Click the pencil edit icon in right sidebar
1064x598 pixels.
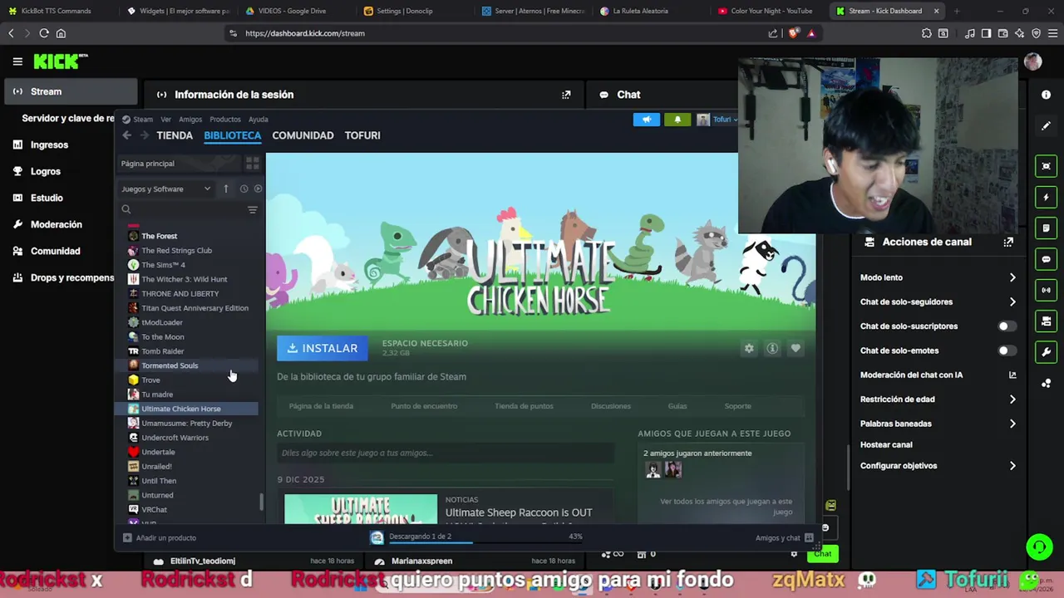pos(1047,126)
